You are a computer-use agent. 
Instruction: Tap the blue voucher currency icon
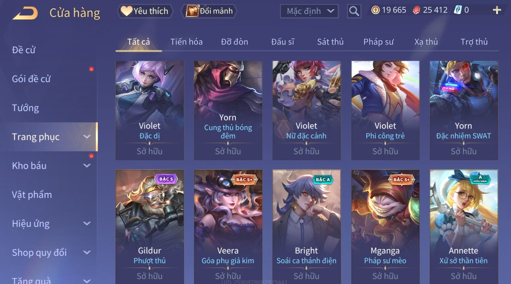click(x=458, y=10)
